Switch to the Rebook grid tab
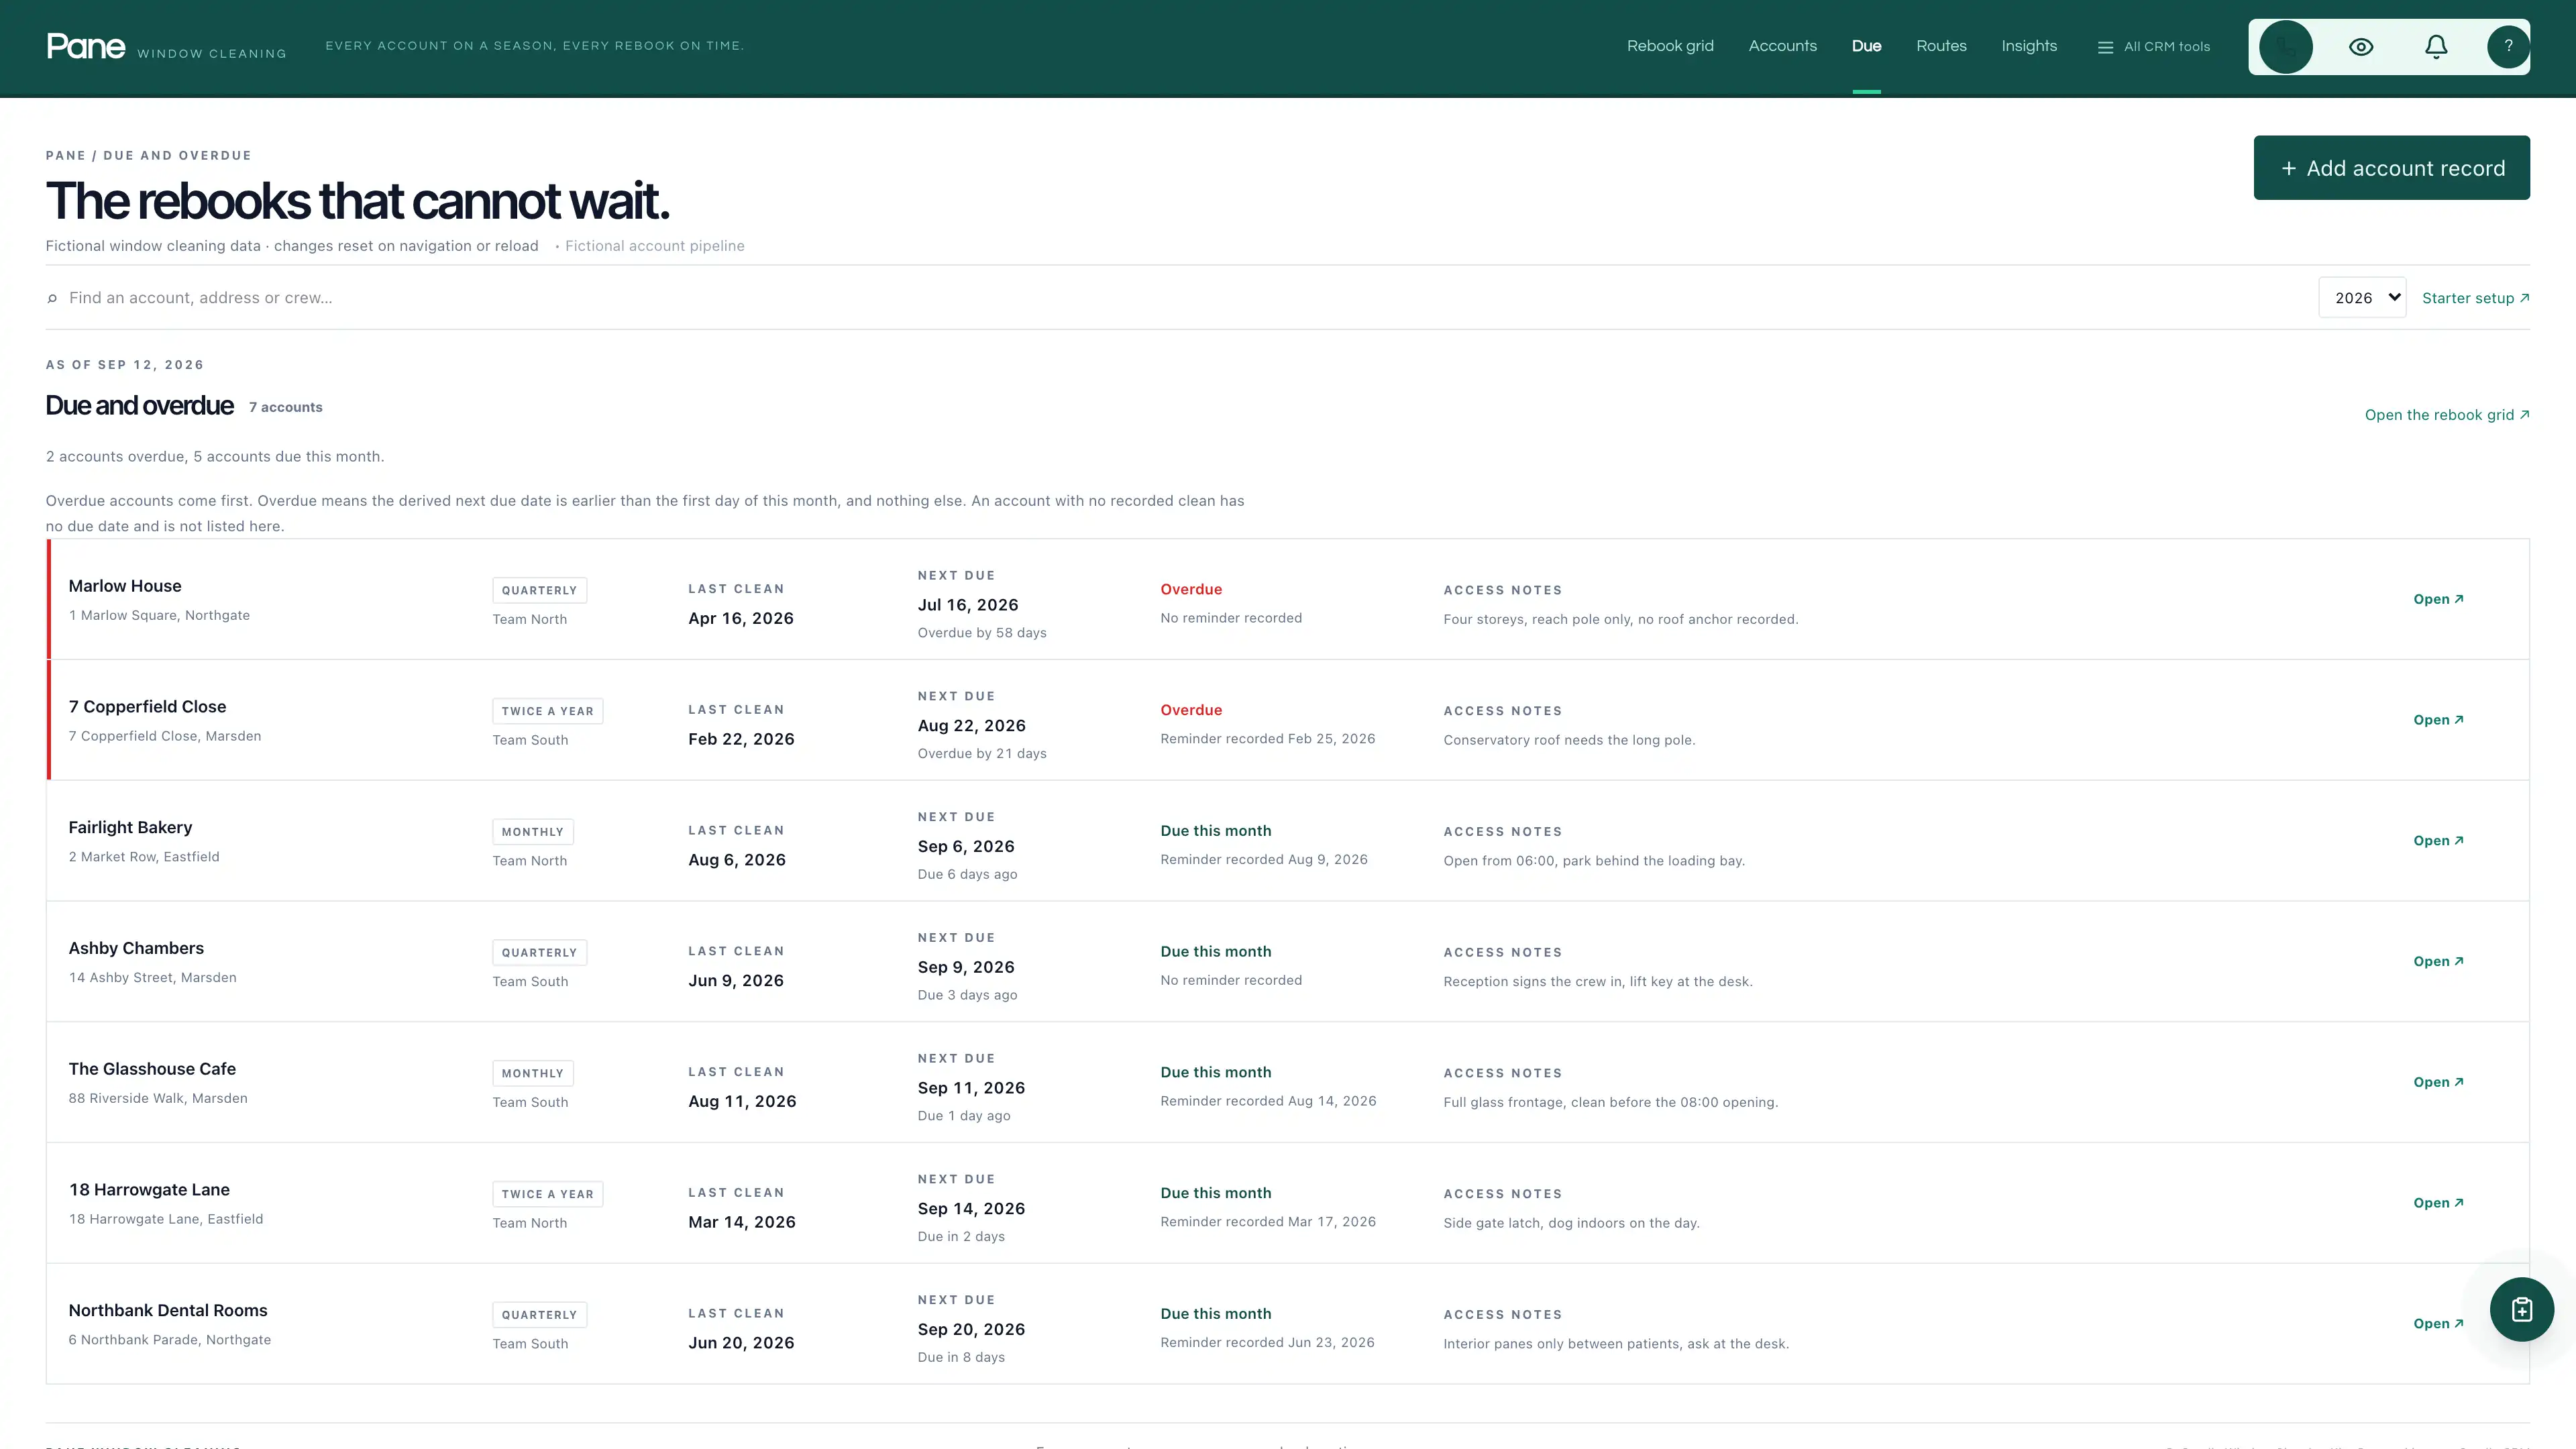The height and width of the screenshot is (1449, 2576). click(x=1670, y=46)
